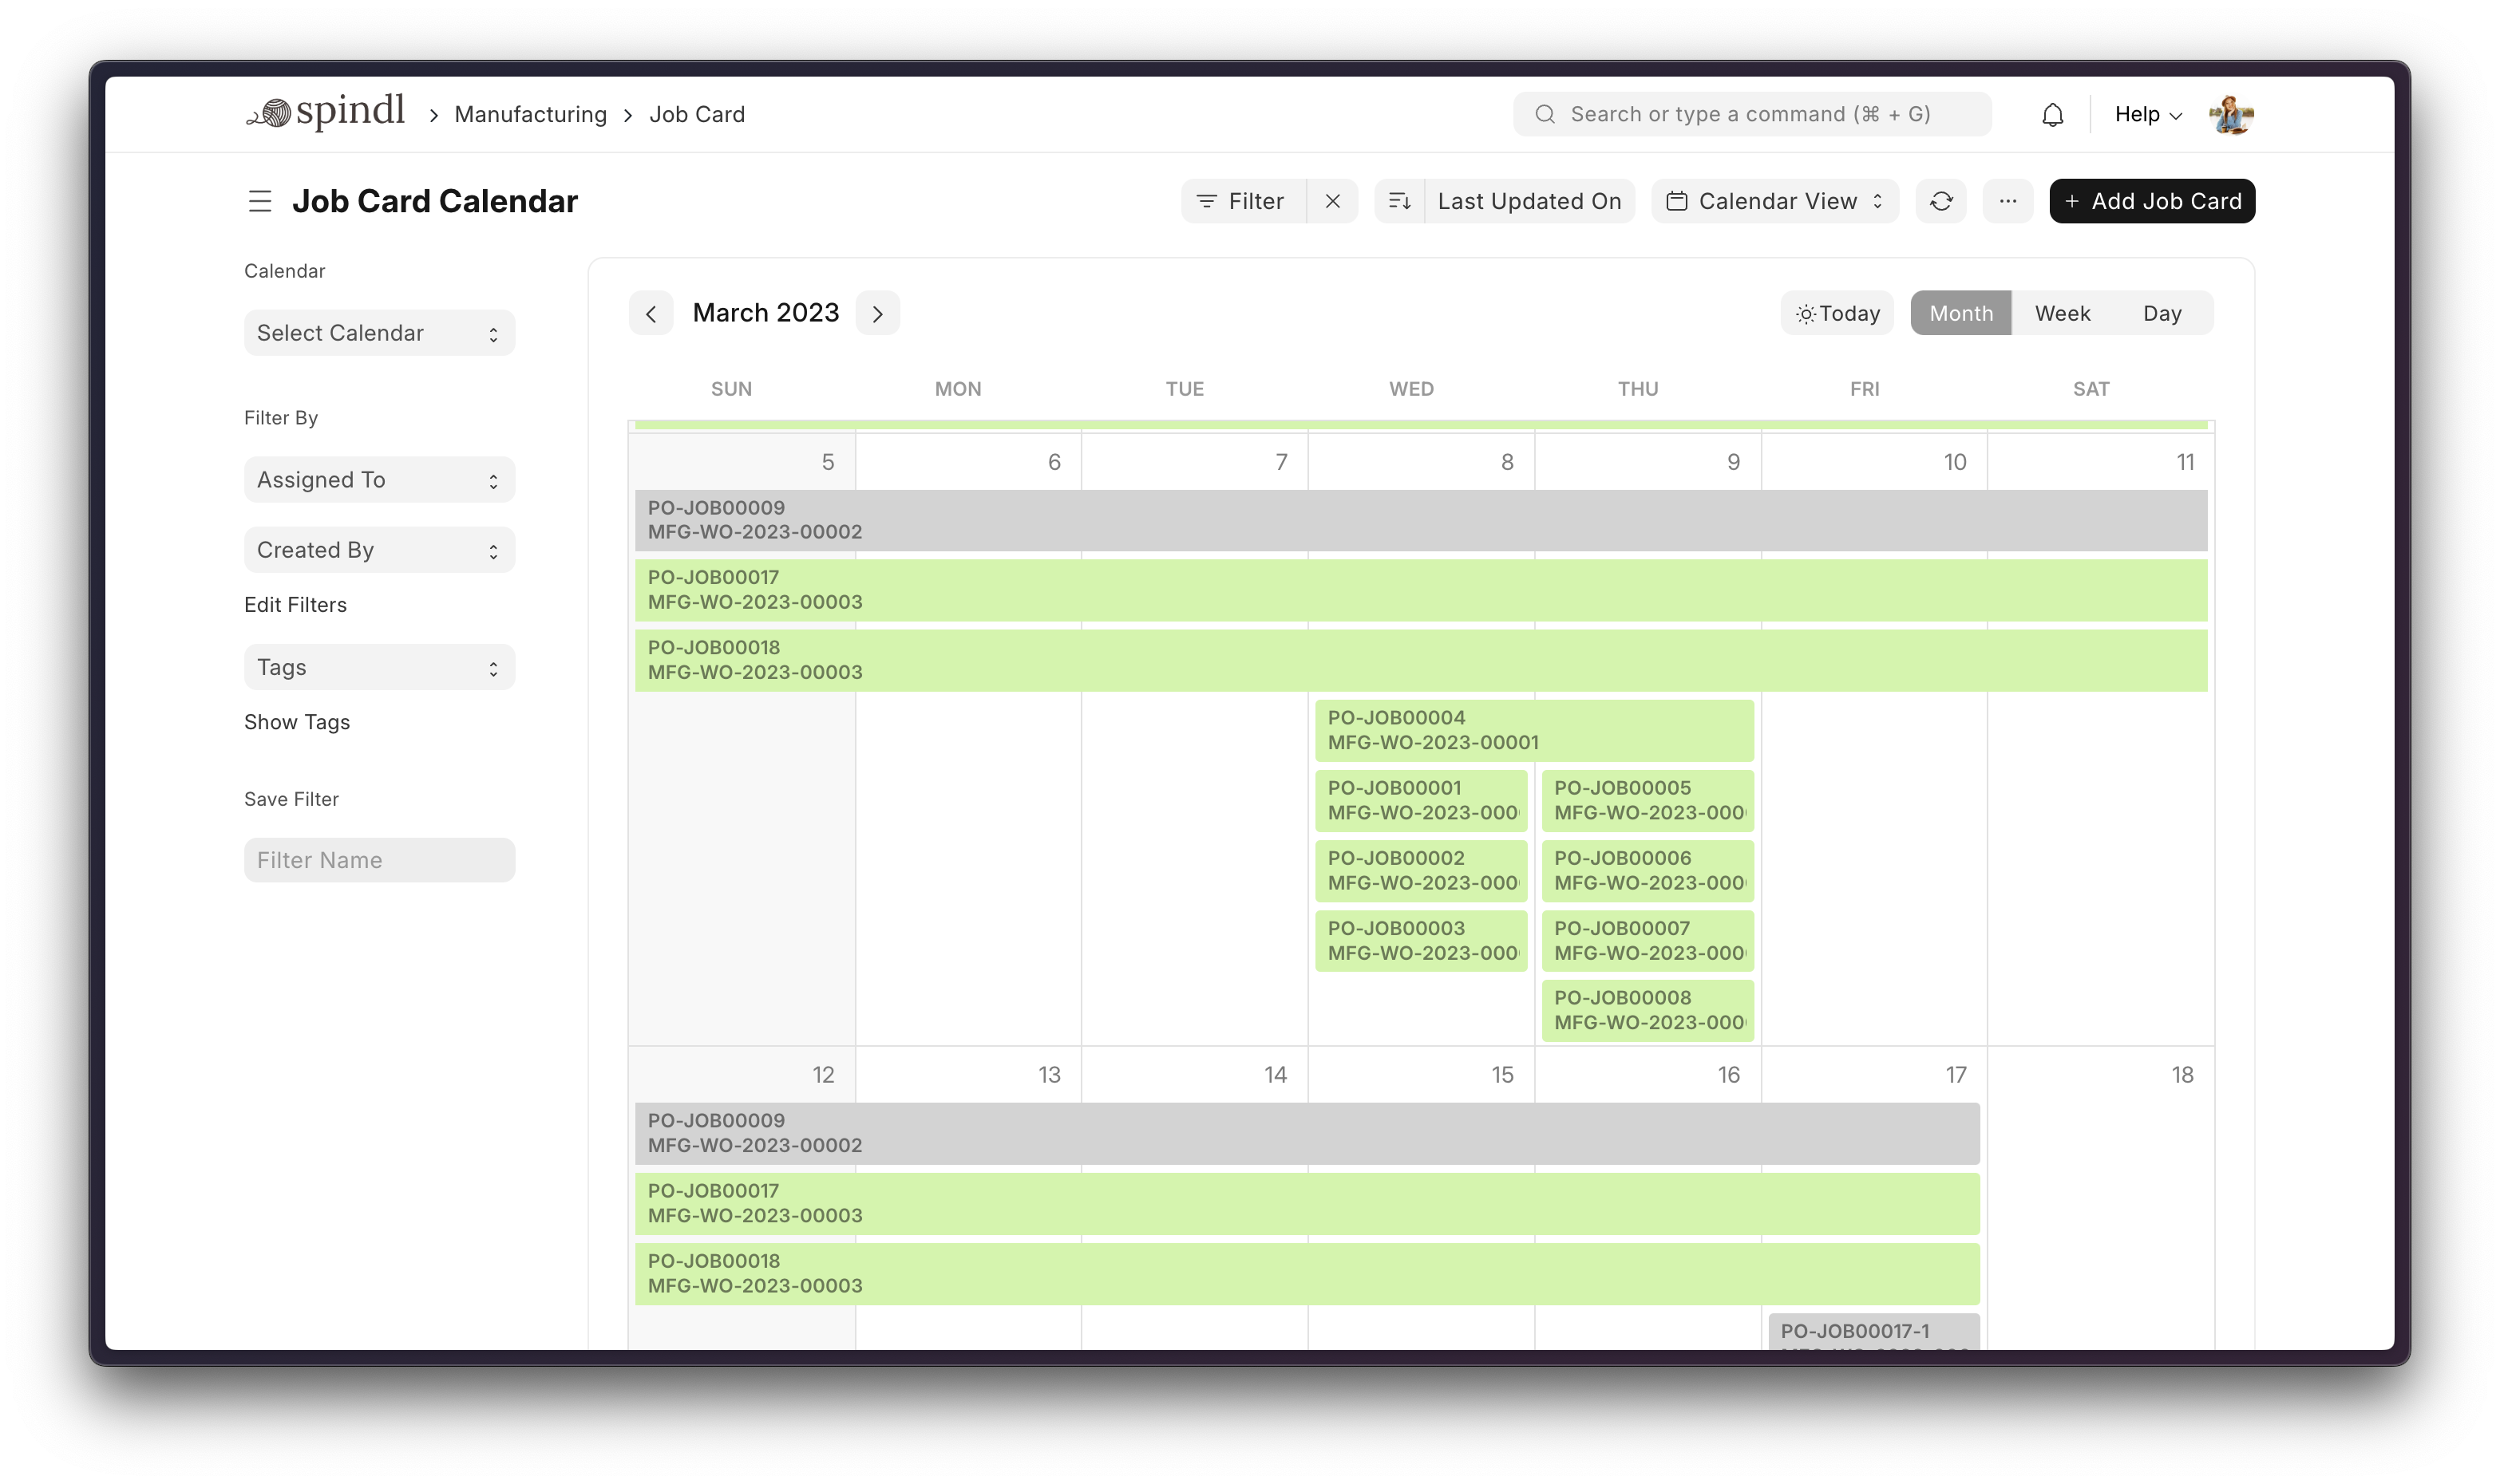The image size is (2500, 1484).
Task: Expand the Select Calendar dropdown
Action: (x=379, y=333)
